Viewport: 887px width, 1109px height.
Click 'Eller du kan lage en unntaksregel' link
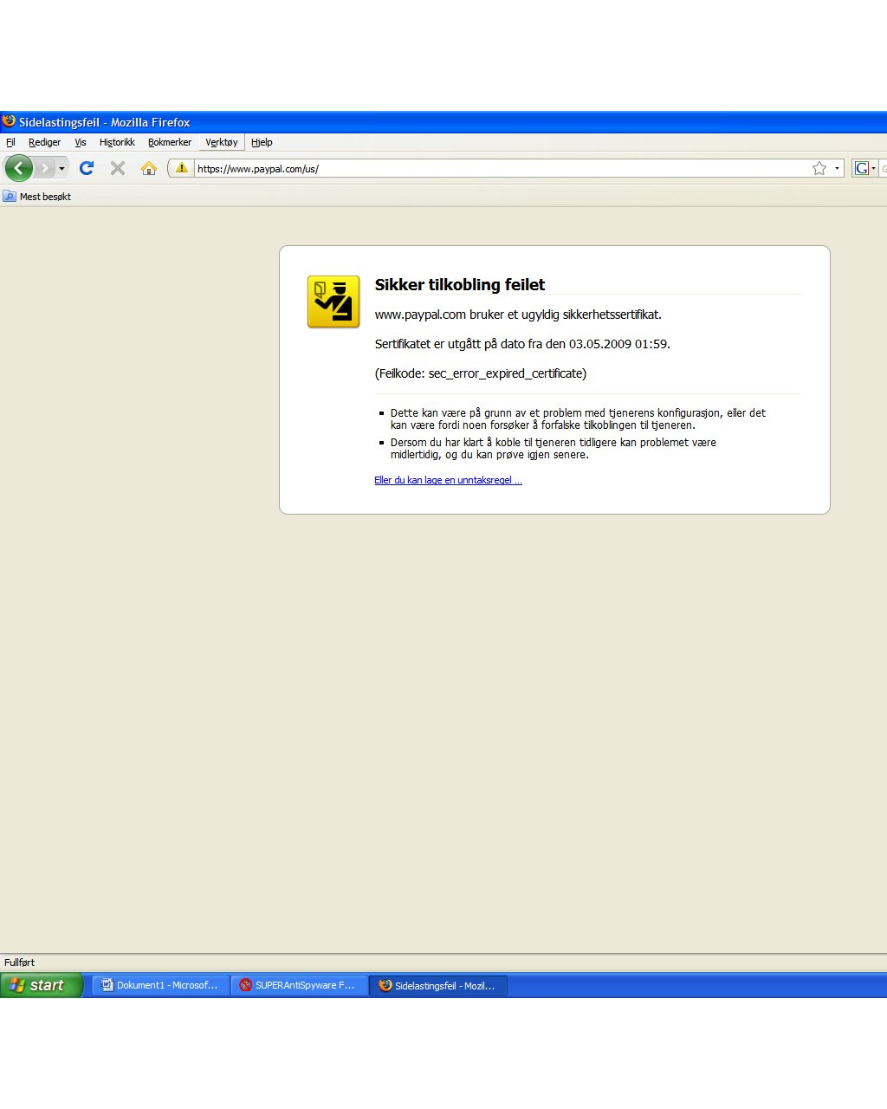point(448,480)
